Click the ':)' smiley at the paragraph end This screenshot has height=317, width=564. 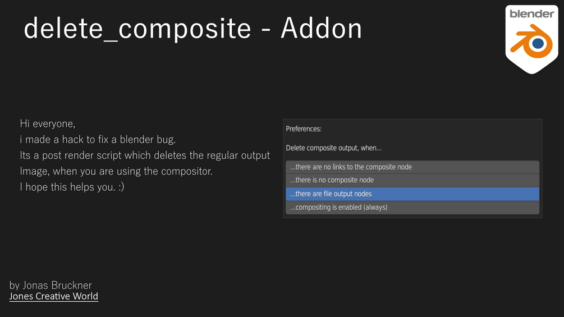point(120,187)
